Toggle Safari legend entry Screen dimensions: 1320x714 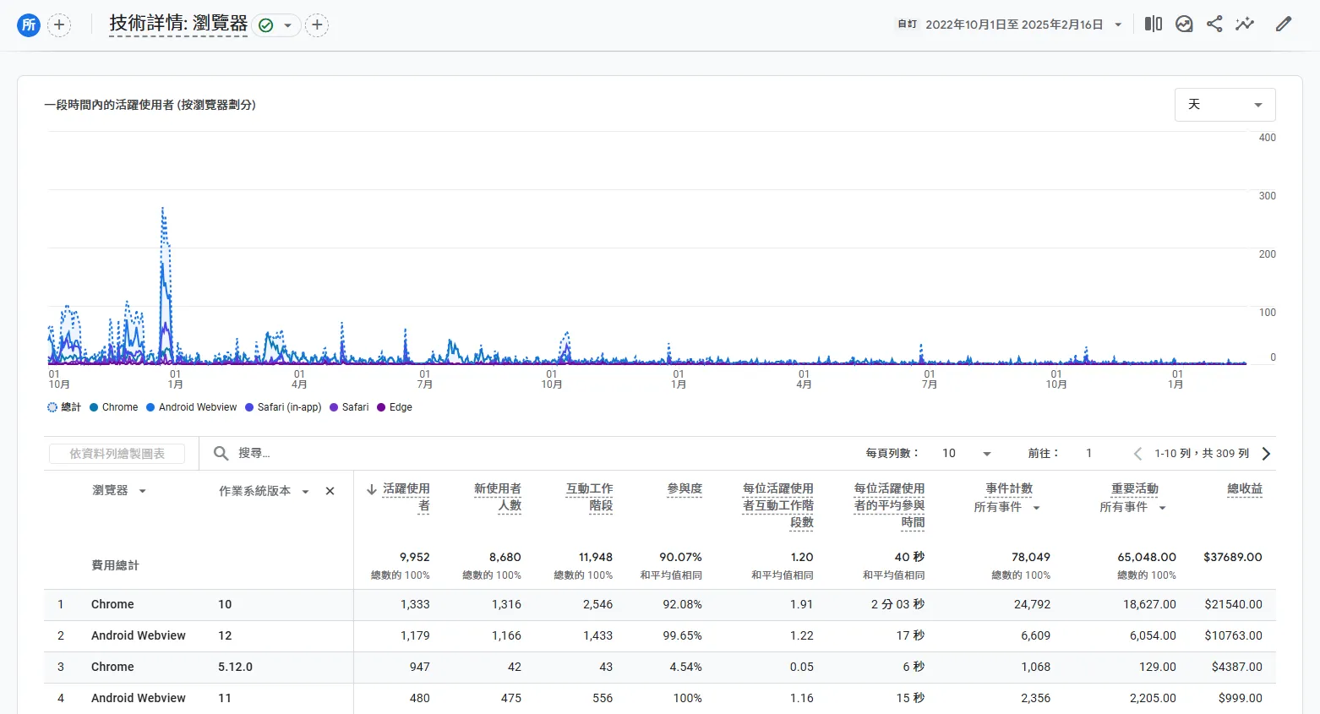click(349, 407)
